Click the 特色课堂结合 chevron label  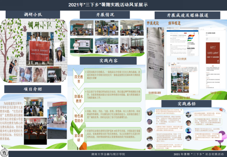coord(79,118)
